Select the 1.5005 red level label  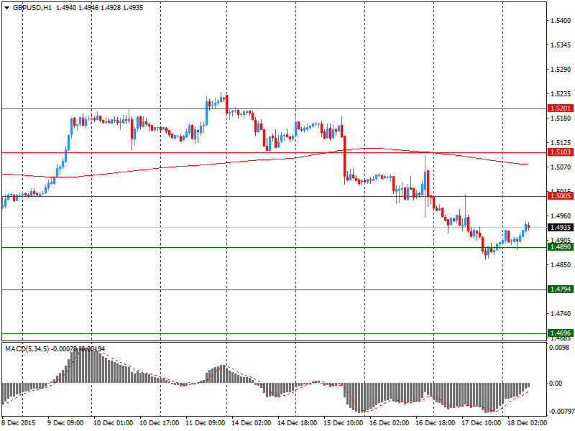click(x=561, y=196)
